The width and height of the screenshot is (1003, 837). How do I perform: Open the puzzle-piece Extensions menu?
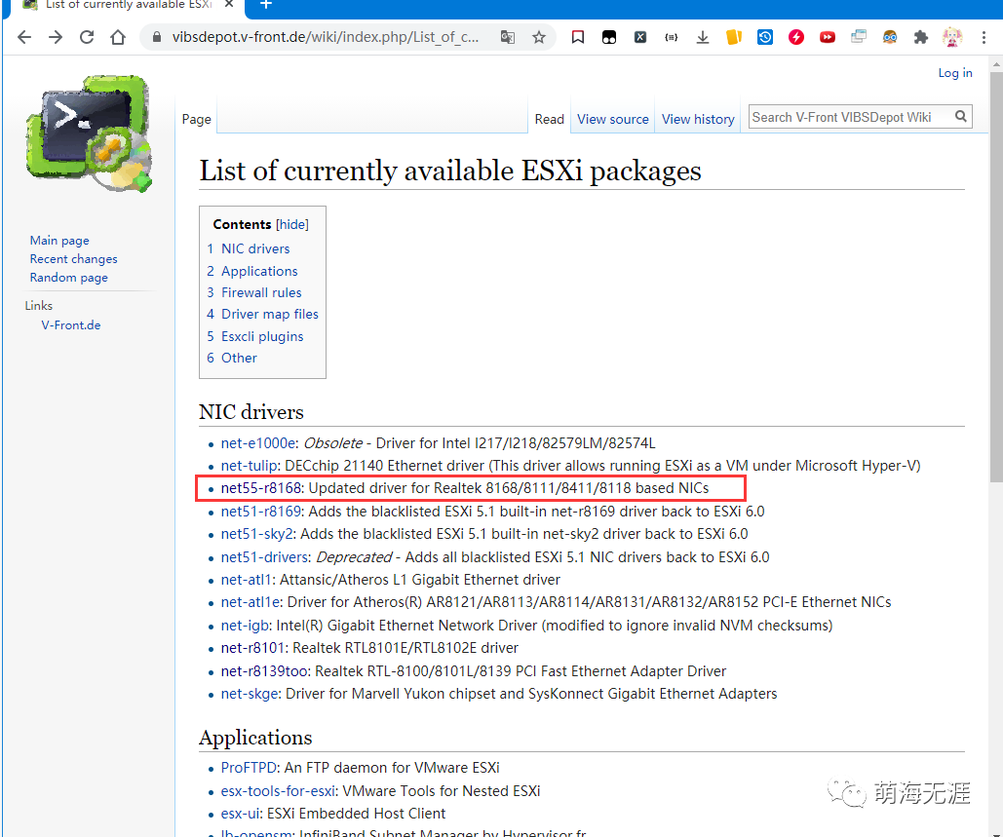click(920, 37)
